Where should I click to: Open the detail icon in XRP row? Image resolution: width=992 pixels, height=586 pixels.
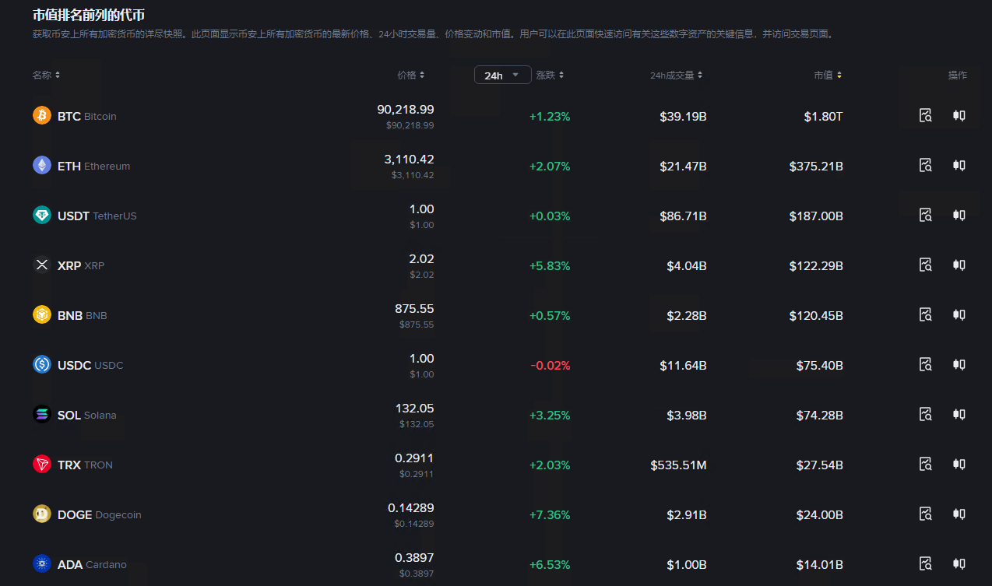coord(925,265)
